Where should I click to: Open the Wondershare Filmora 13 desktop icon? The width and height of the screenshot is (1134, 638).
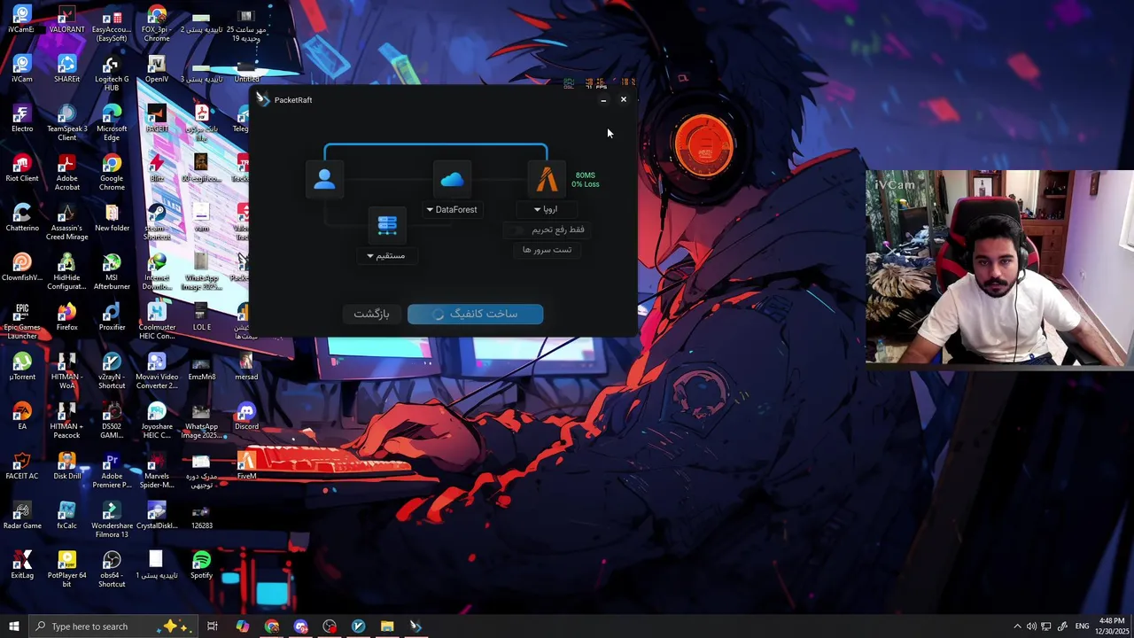click(112, 521)
